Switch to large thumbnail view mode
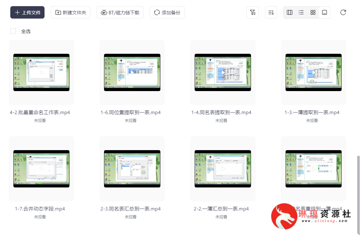This screenshot has height=235, width=360. pos(324,12)
